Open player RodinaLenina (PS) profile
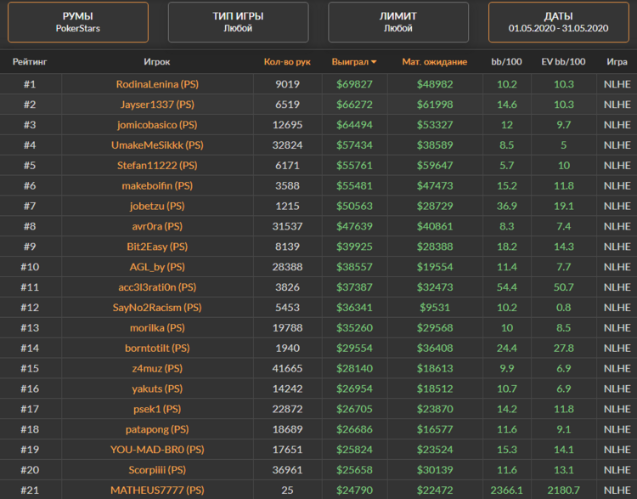This screenshot has width=637, height=499. click(157, 84)
